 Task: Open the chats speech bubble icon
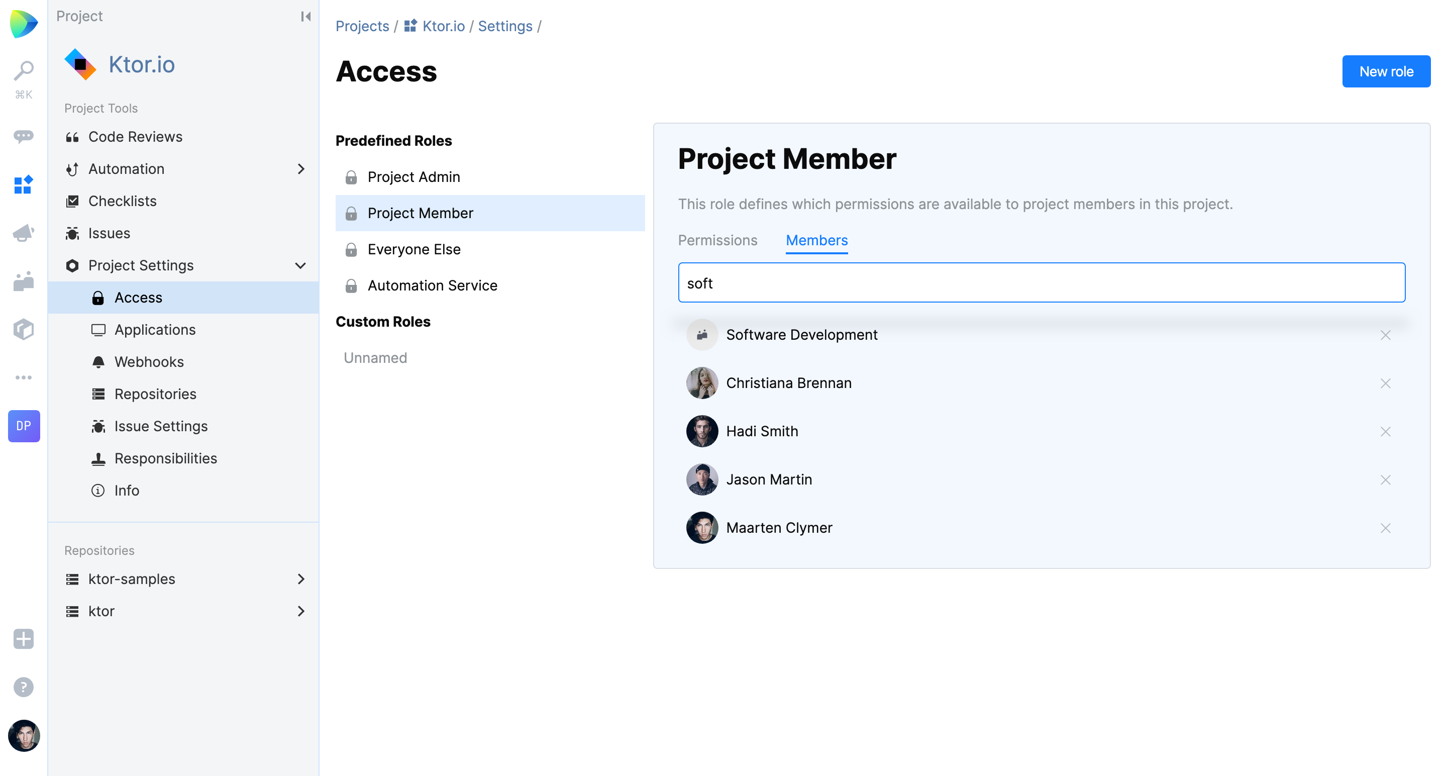coord(24,137)
